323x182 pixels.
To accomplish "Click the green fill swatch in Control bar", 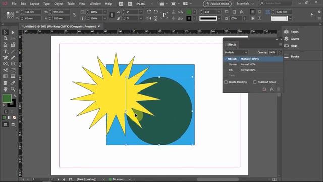I will tap(189, 12).
